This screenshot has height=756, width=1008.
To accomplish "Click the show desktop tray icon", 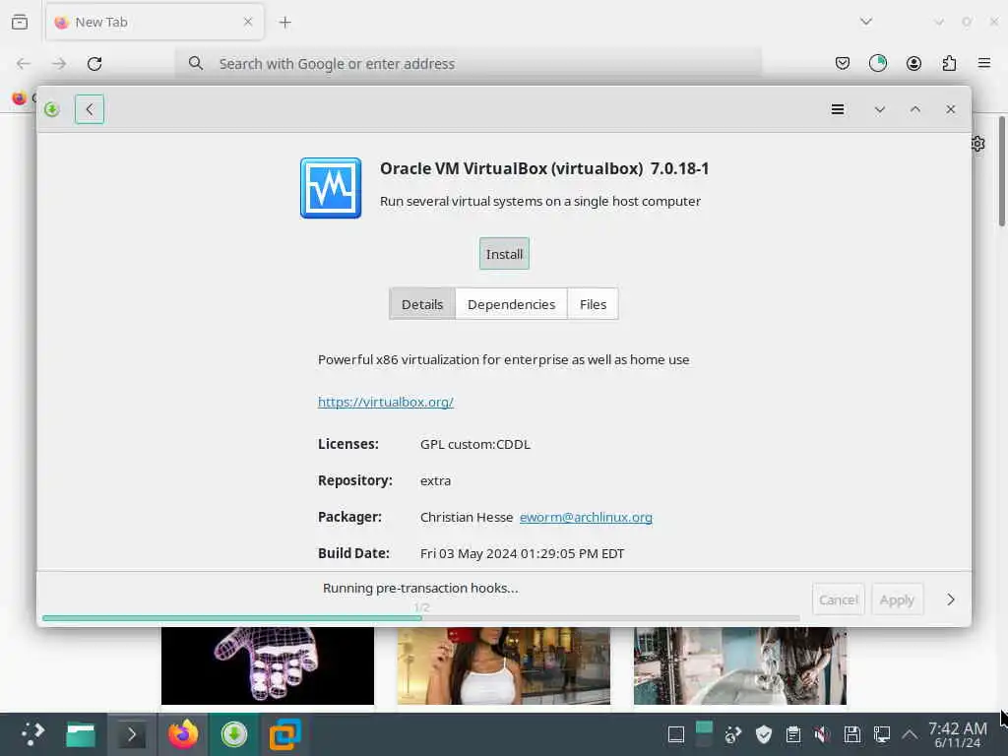I will (x=675, y=734).
